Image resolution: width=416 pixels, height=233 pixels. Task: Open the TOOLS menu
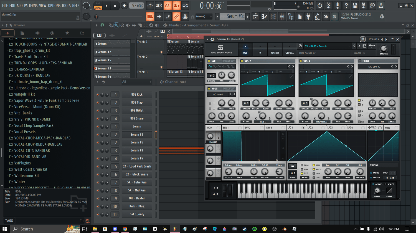[66, 6]
